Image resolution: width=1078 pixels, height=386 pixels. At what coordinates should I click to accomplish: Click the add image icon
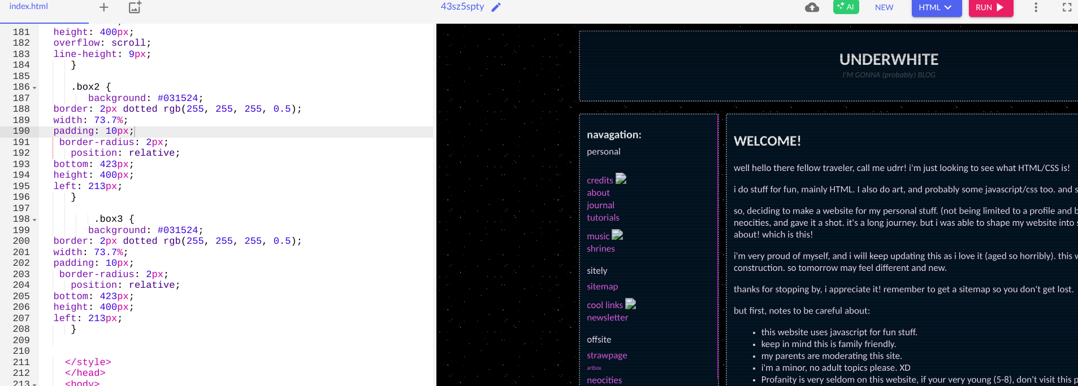pos(135,7)
